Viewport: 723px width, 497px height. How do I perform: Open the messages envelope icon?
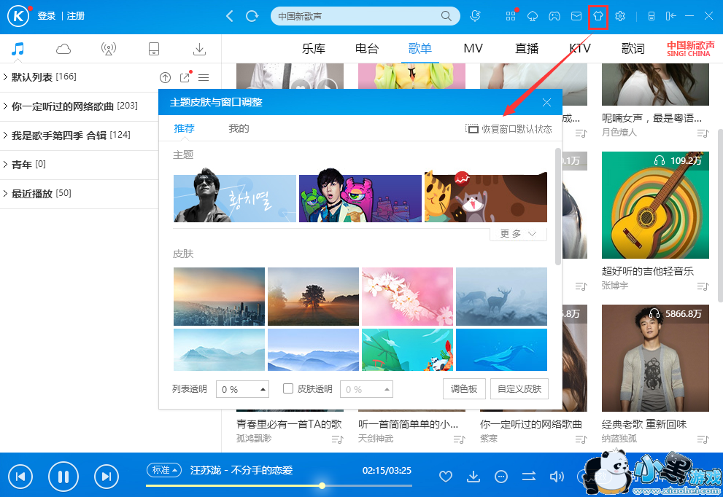click(x=576, y=16)
